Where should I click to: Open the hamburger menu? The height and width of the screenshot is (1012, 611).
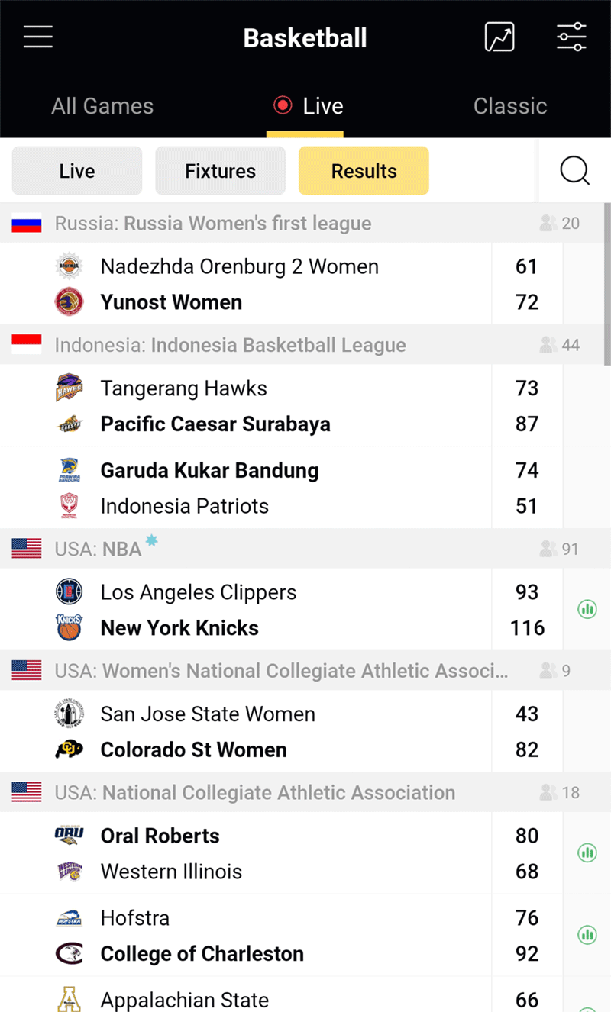coord(38,37)
